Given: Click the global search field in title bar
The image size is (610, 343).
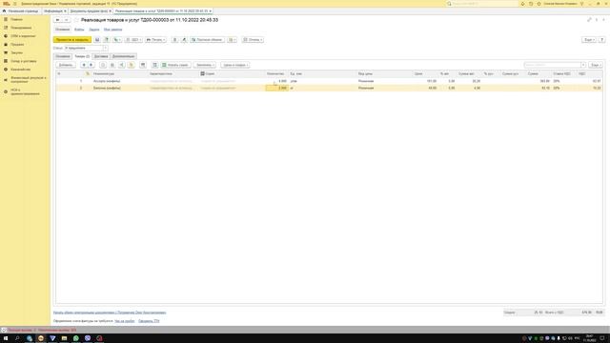Looking at the screenshot, I should click(x=482, y=4).
